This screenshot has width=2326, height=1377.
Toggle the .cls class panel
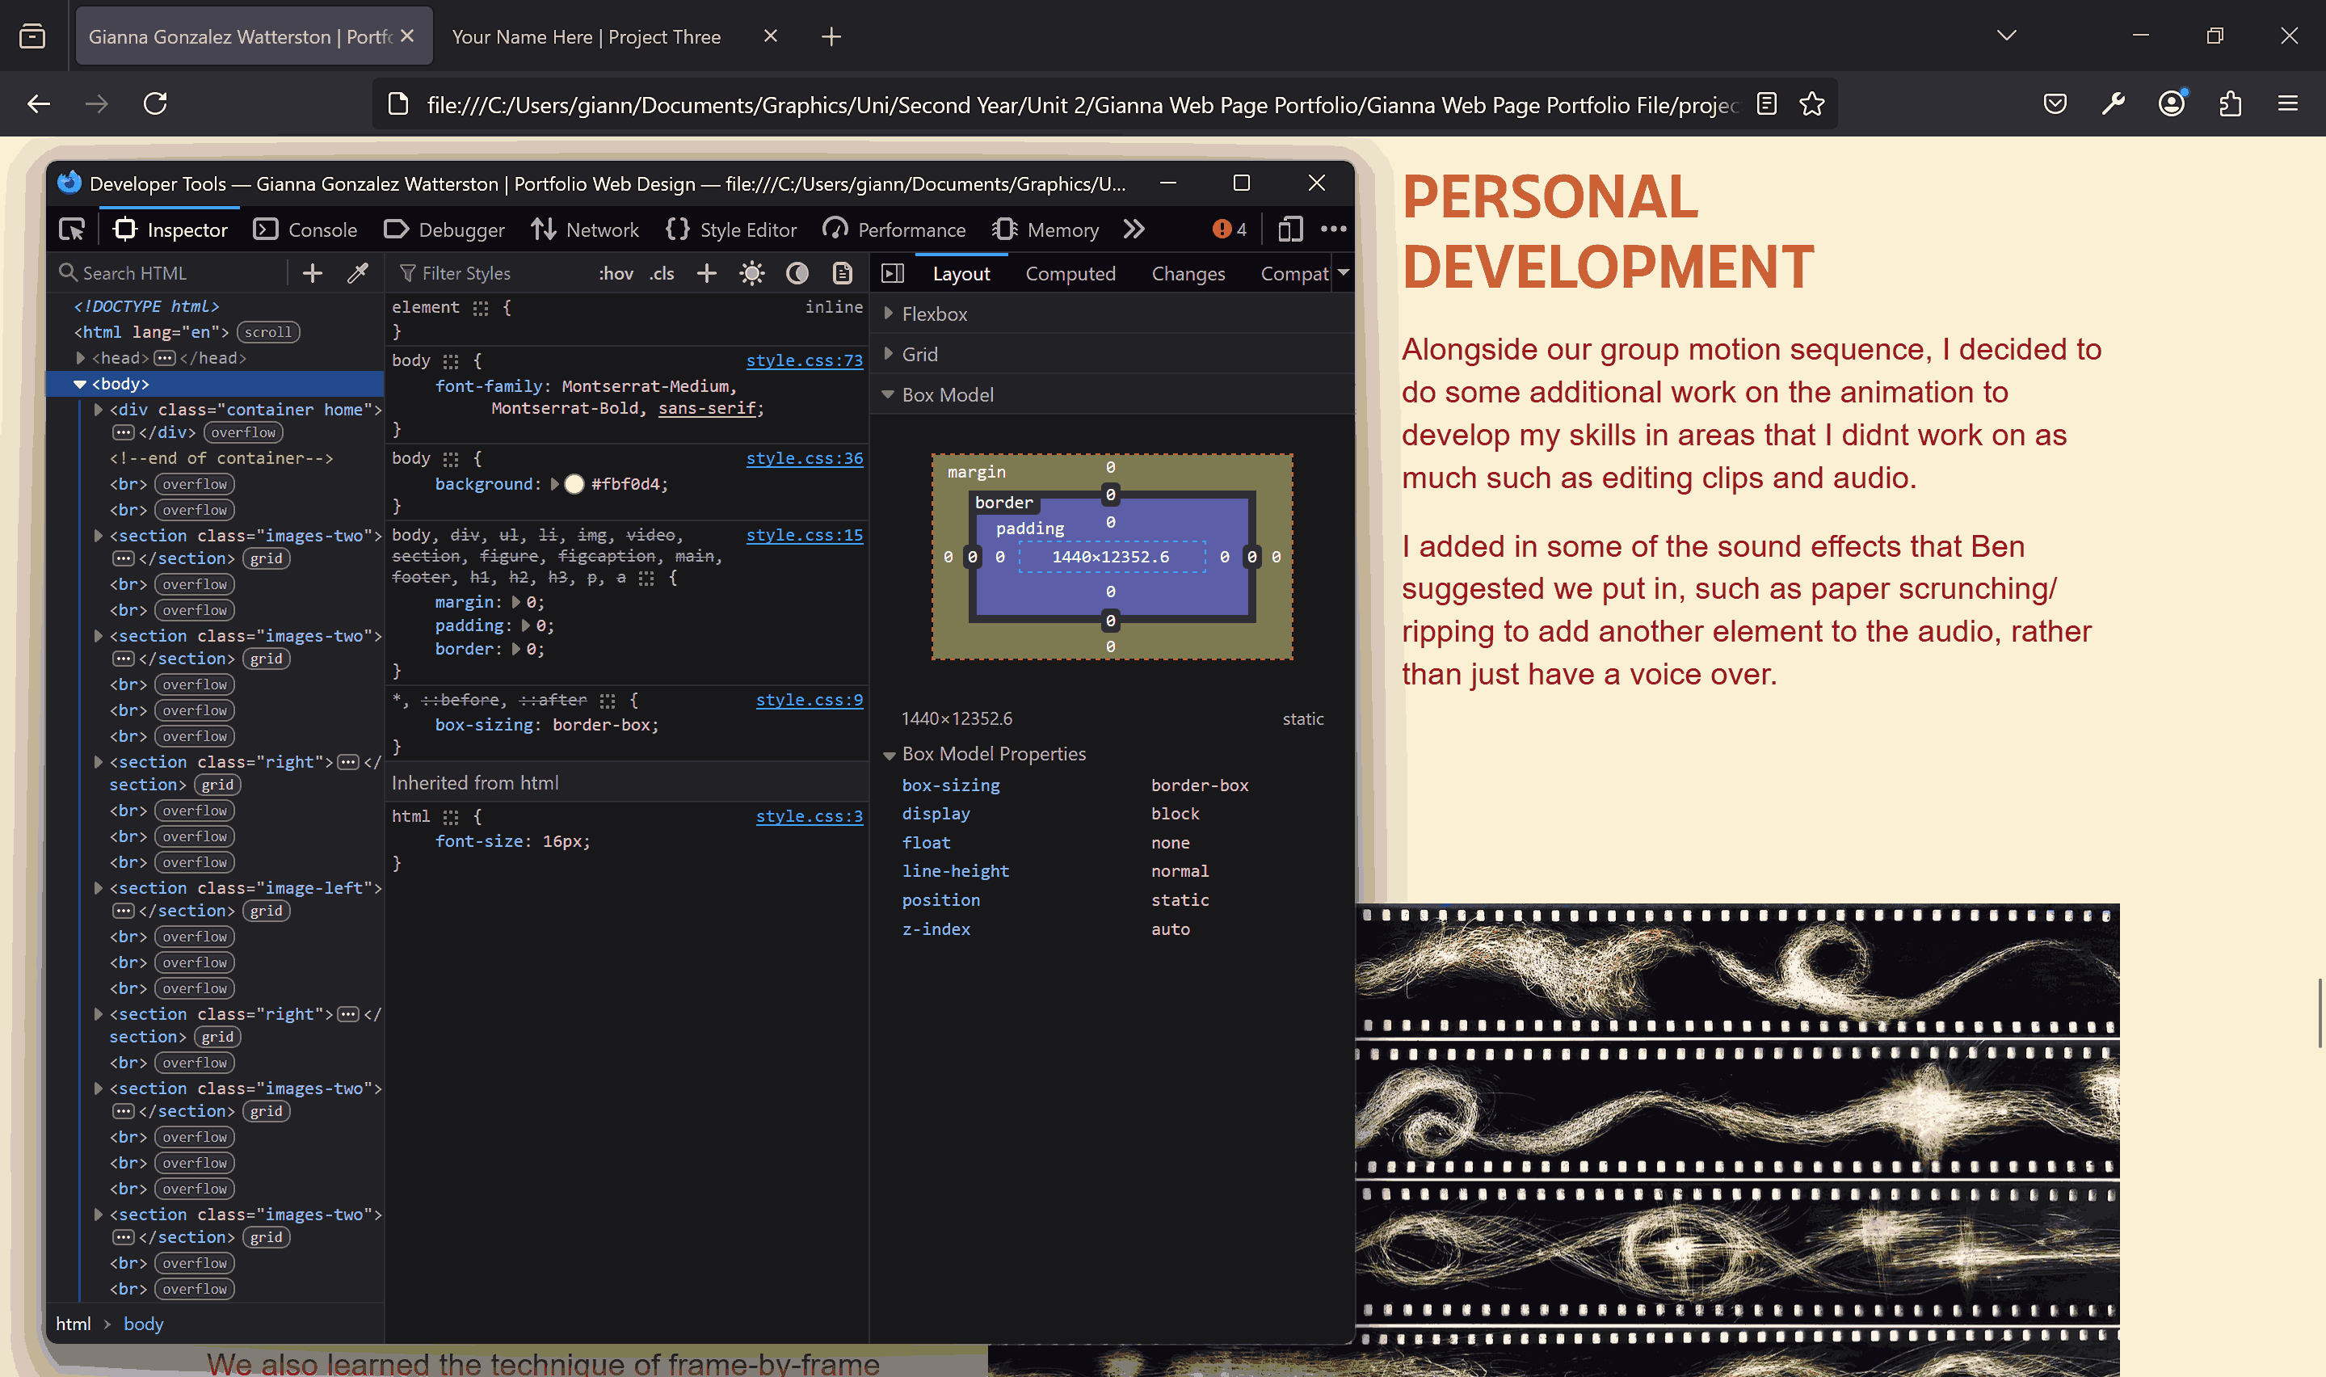[x=661, y=273]
